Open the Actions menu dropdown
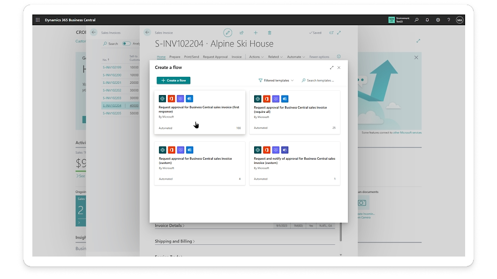 [x=256, y=57]
